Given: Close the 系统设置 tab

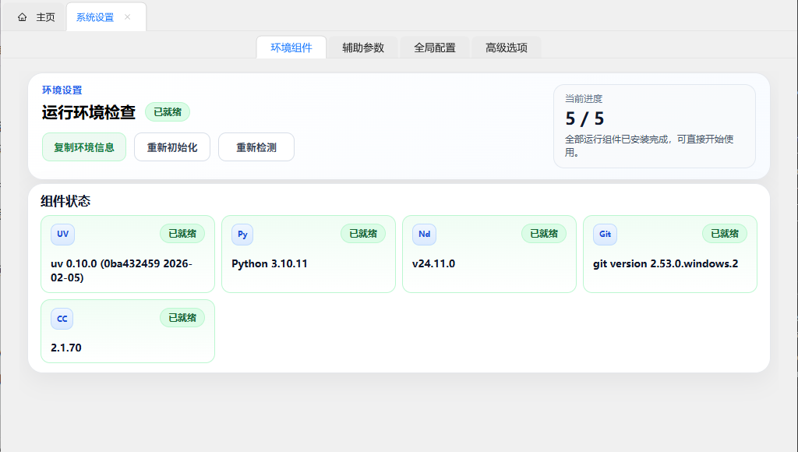Looking at the screenshot, I should [x=128, y=16].
